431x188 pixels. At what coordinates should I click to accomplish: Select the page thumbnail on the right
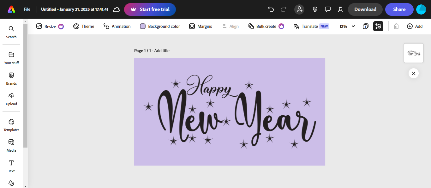point(414,53)
